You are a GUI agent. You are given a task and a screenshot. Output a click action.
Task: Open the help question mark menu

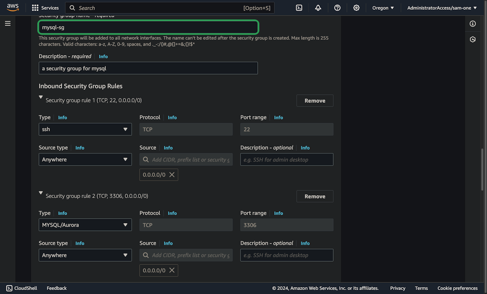[x=337, y=8]
